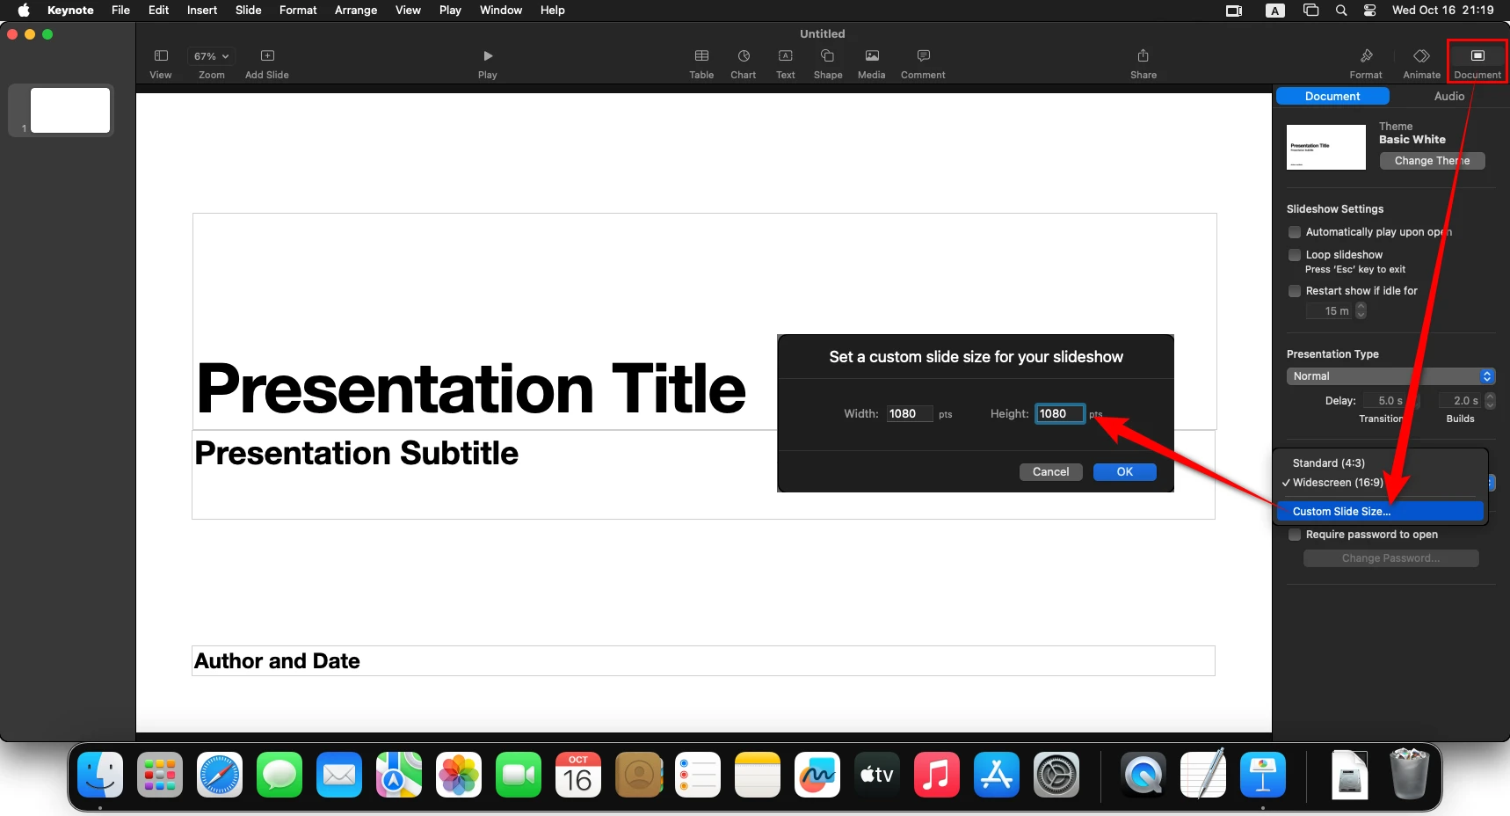The image size is (1510, 816).
Task: Open Music from the Dock
Action: pos(937,775)
